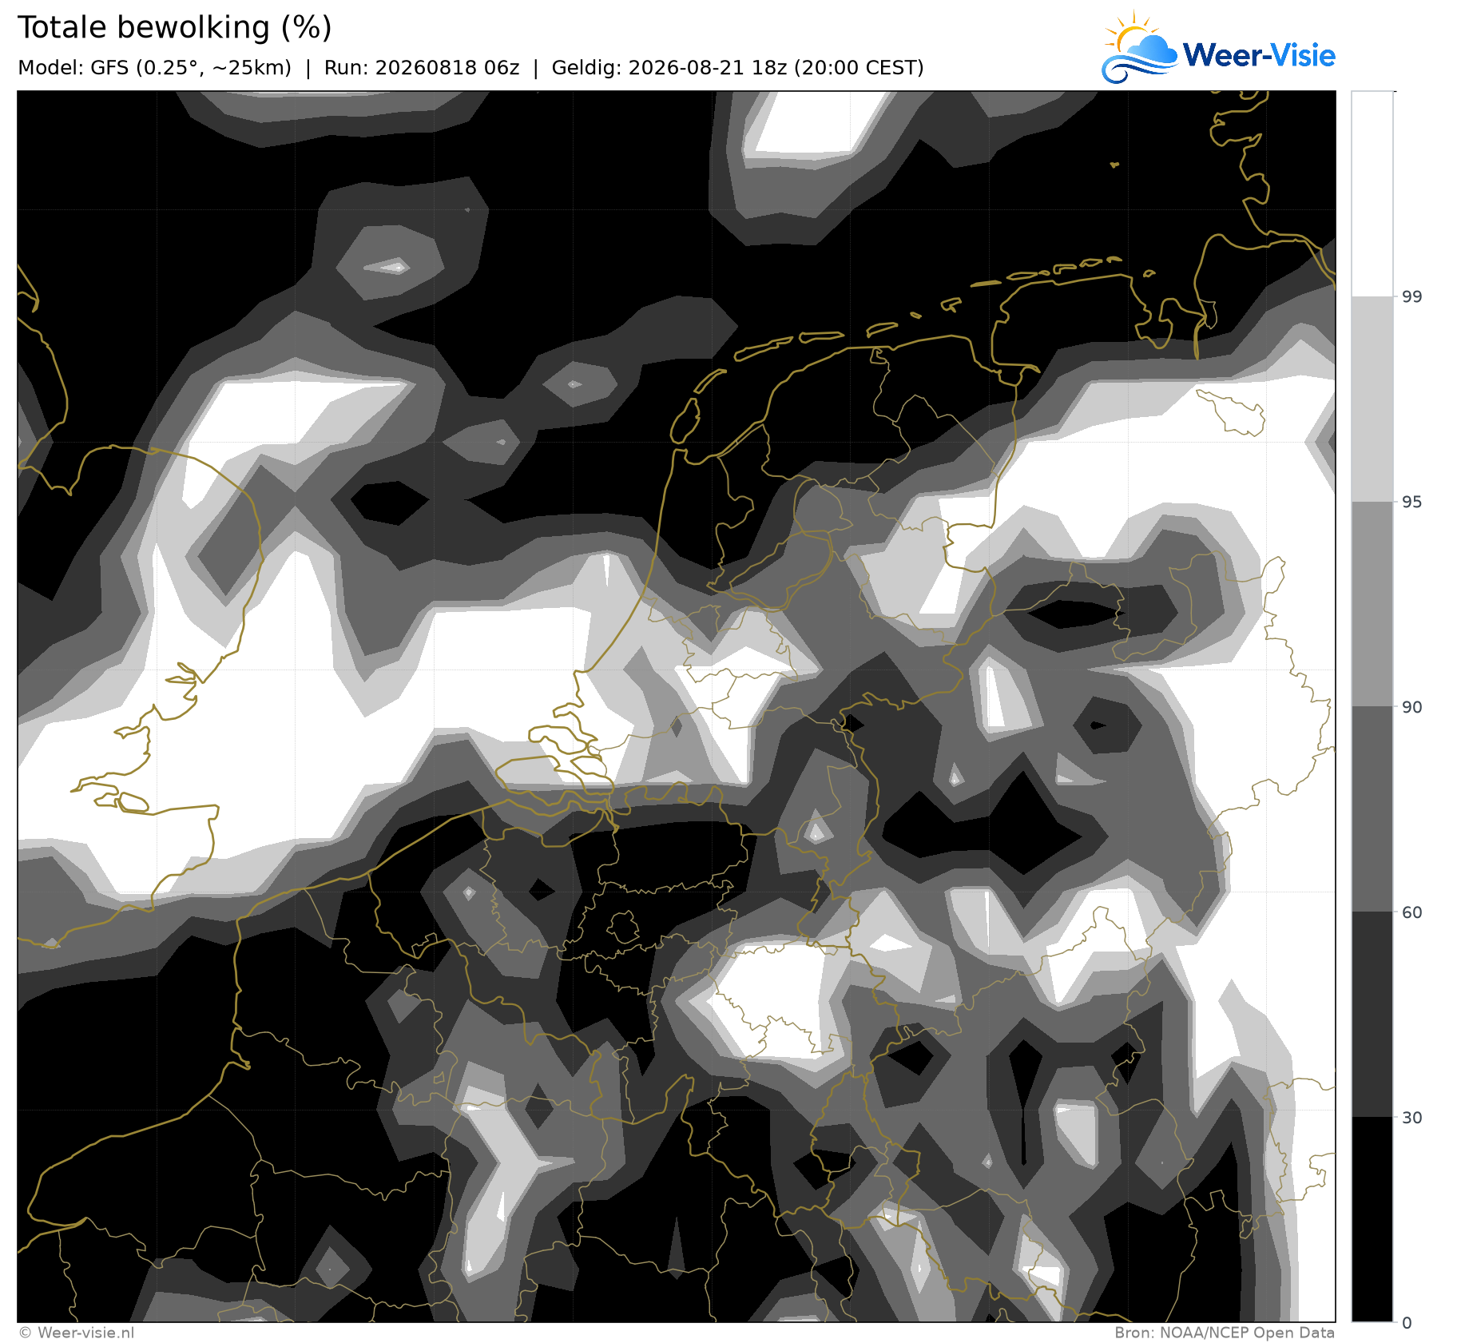Image resolution: width=1457 pixels, height=1343 pixels.
Task: Click the Totale bewolking (%) title
Action: (x=174, y=27)
